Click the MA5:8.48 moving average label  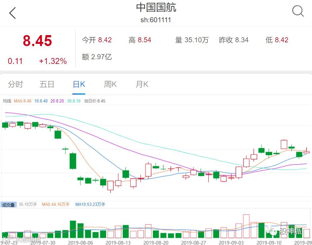pos(23,101)
